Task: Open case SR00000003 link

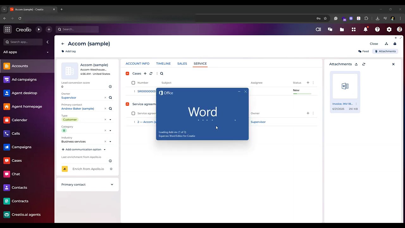Action: 146,91
